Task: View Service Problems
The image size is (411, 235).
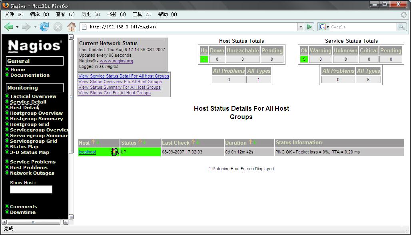Action: 33,162
